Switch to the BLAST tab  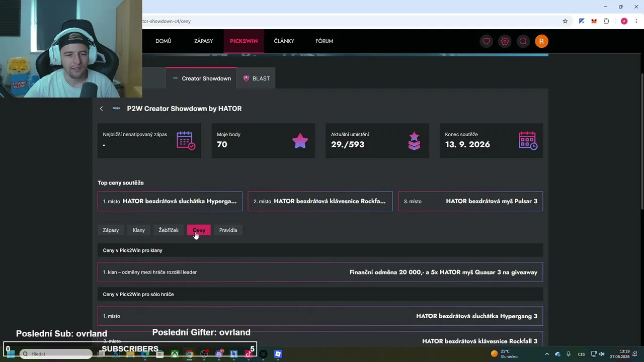tap(257, 78)
